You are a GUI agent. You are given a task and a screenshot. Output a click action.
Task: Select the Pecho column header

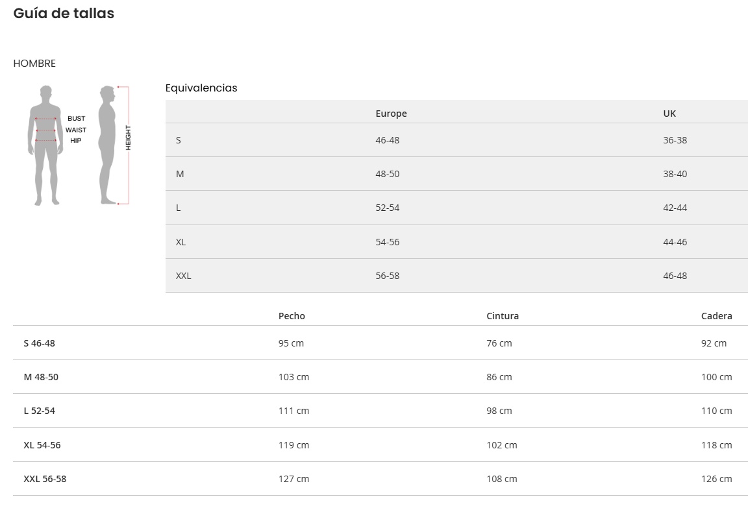pos(292,316)
